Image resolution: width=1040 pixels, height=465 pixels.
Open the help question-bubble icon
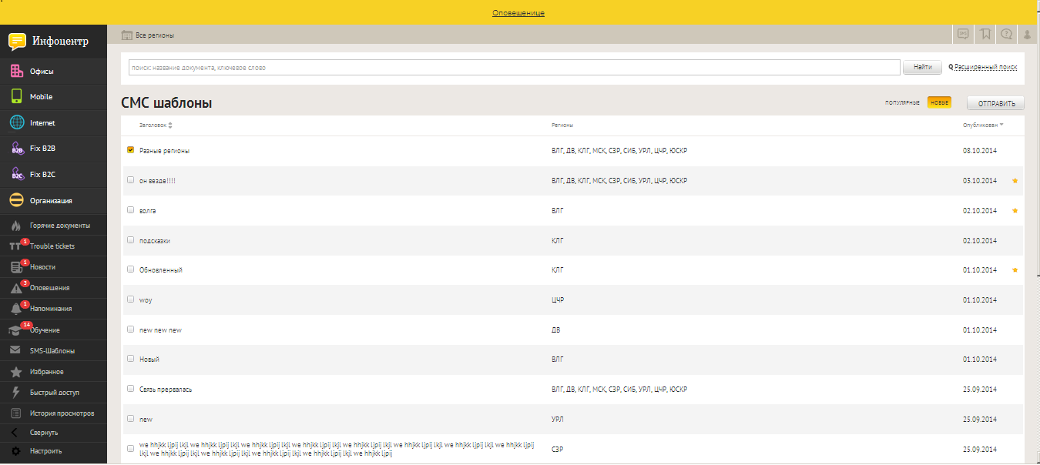(1006, 34)
